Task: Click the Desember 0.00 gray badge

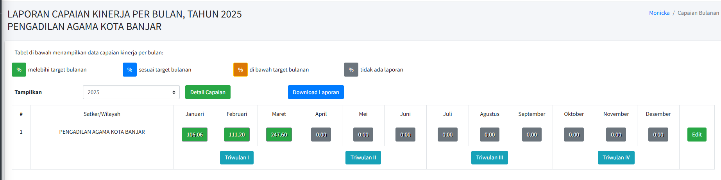Action: [658, 135]
